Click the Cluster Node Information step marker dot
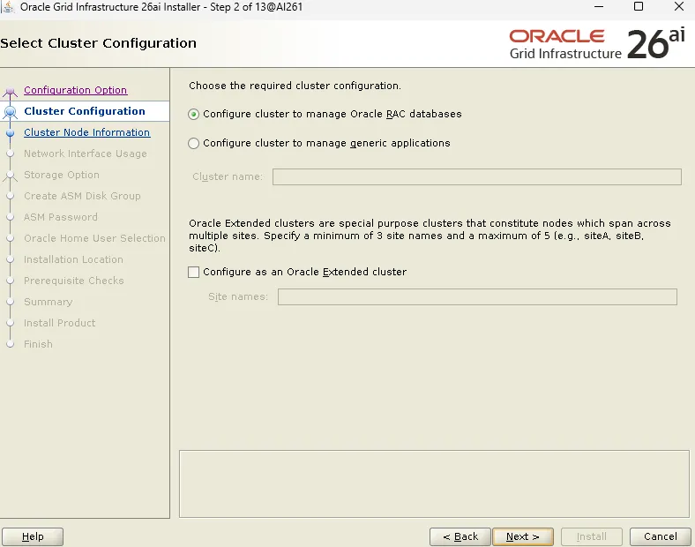 pyautogui.click(x=11, y=132)
